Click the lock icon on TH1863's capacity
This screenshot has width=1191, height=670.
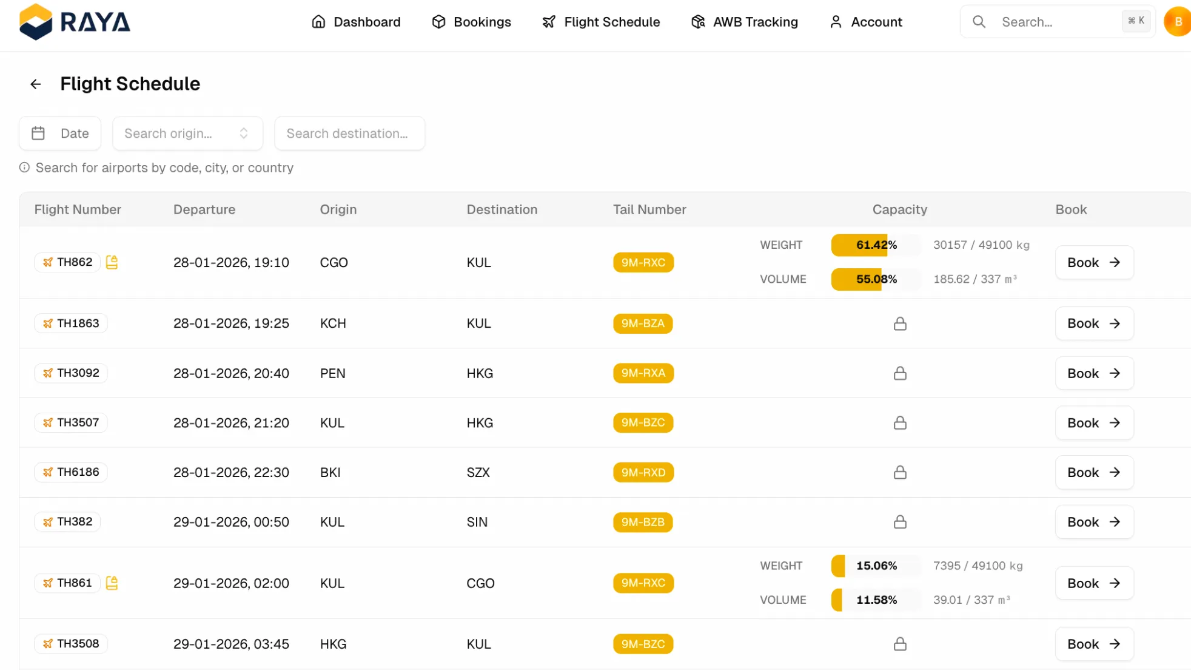click(x=900, y=323)
